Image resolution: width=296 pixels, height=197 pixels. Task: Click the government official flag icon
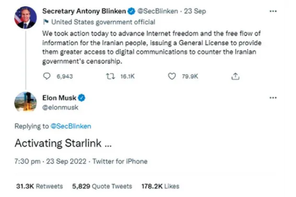[x=46, y=22]
